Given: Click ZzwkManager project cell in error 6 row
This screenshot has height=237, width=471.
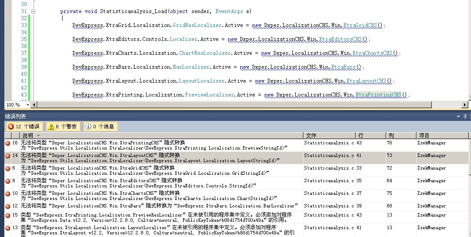Looking at the screenshot, I should tap(431, 168).
